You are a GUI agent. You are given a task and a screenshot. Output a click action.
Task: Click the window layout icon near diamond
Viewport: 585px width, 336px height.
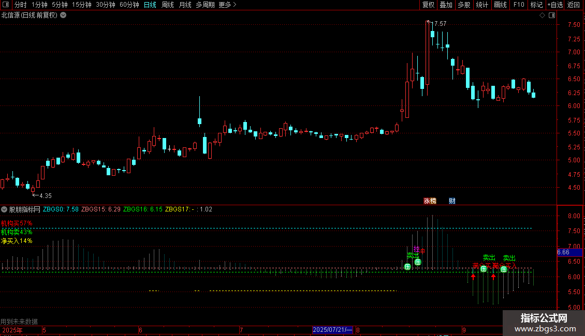coord(552,16)
